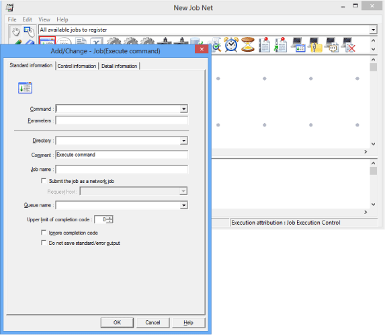Click the lower pane scrollbar up arrow
The height and width of the screenshot is (335, 385).
pos(373,163)
